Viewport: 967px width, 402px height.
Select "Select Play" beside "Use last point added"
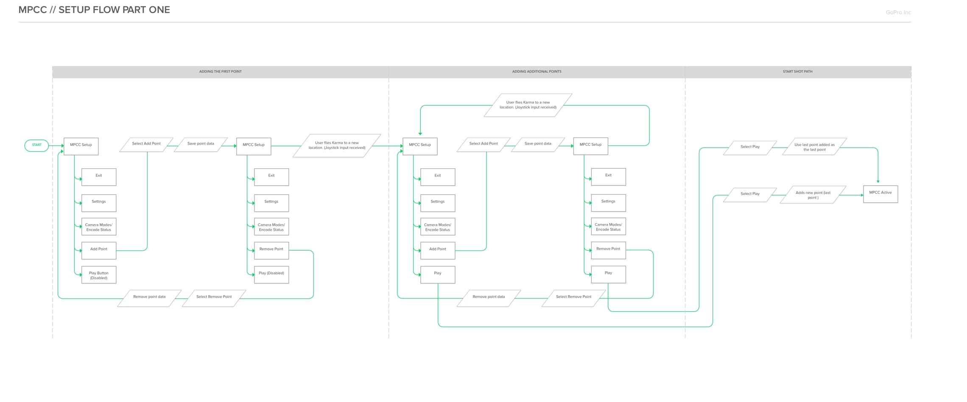tap(750, 148)
